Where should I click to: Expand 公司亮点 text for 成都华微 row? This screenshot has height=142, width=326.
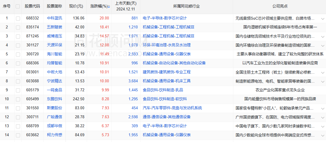pos(323,126)
